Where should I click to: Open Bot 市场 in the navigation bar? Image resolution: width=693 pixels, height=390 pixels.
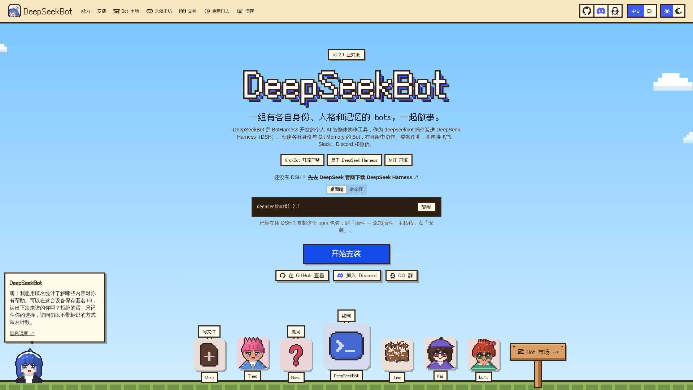pos(126,11)
